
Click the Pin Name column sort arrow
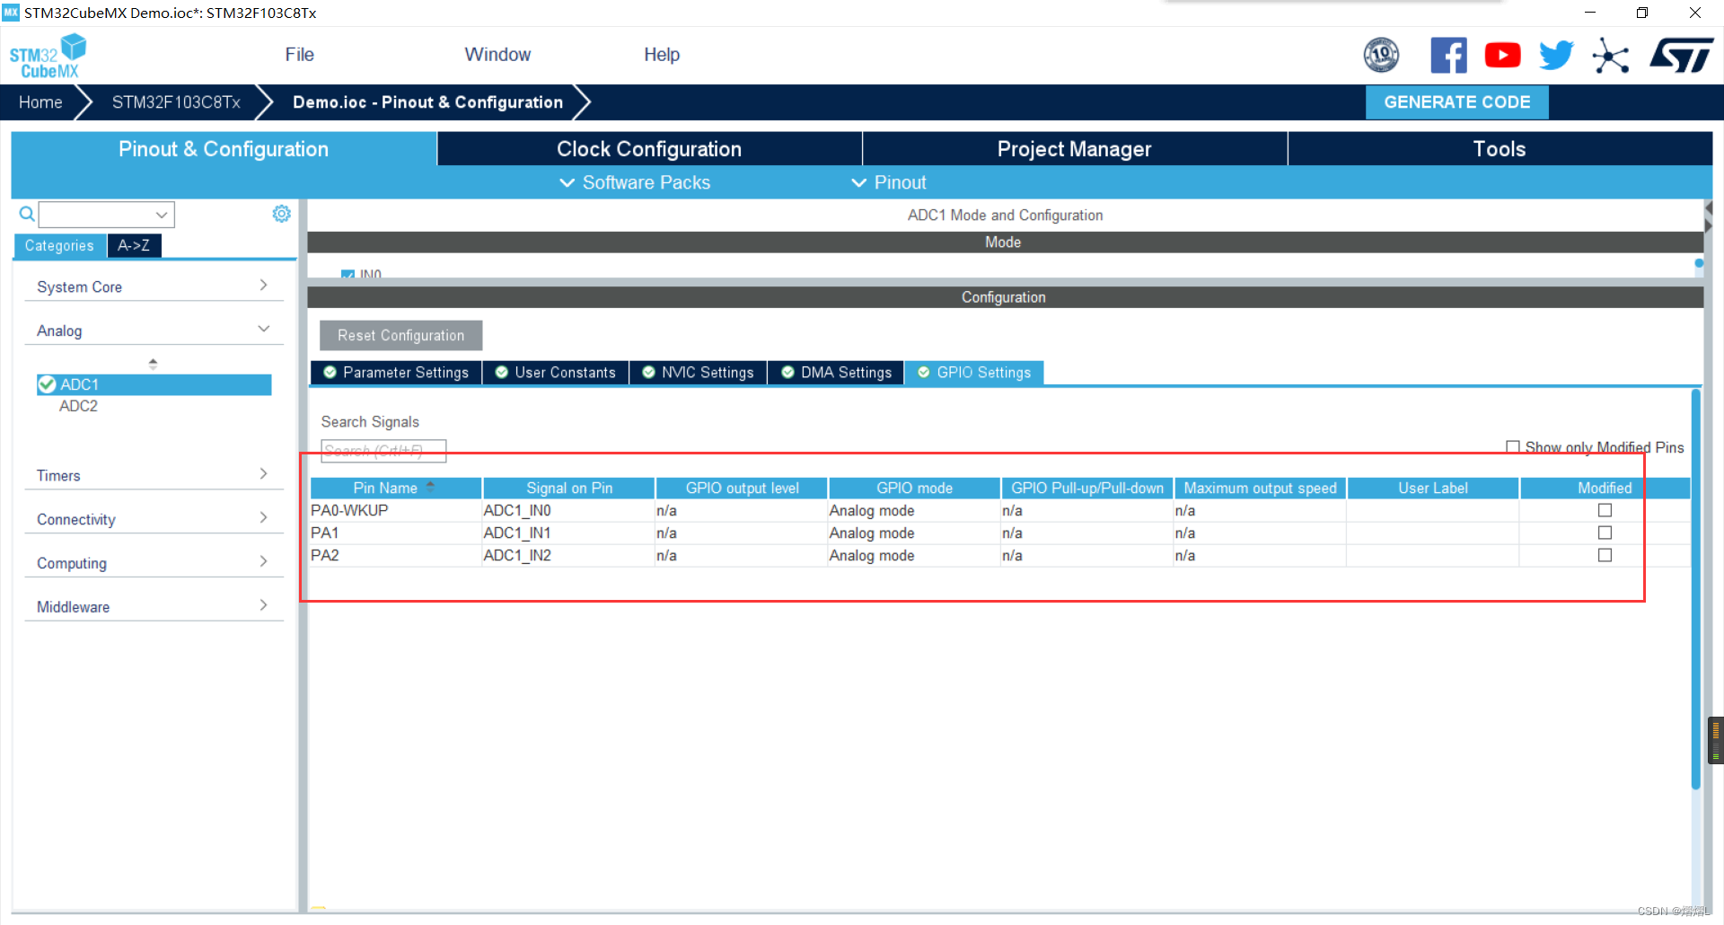(x=430, y=487)
